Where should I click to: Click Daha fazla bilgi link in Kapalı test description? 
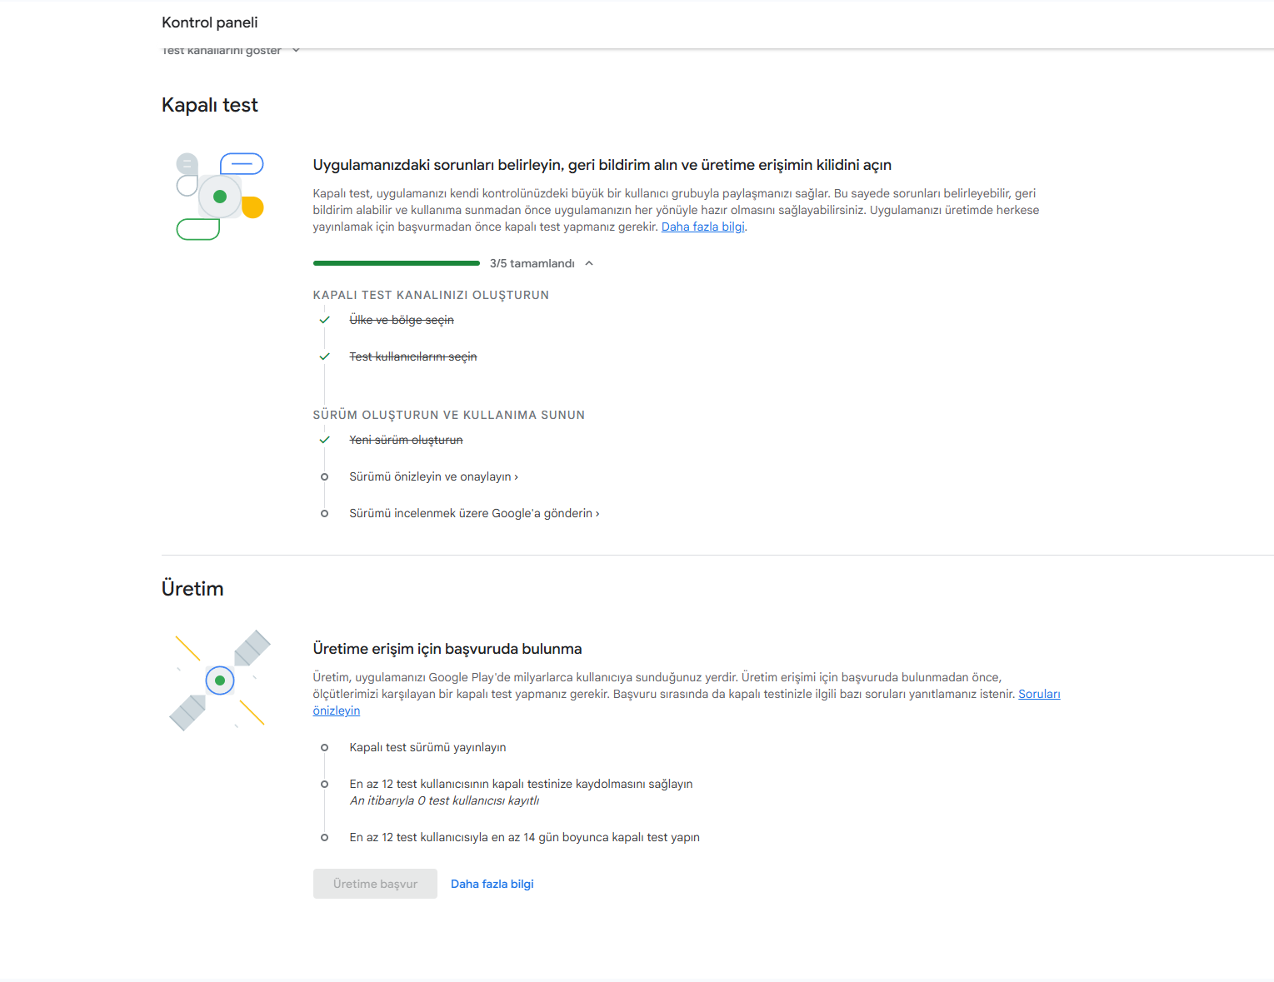tap(703, 227)
